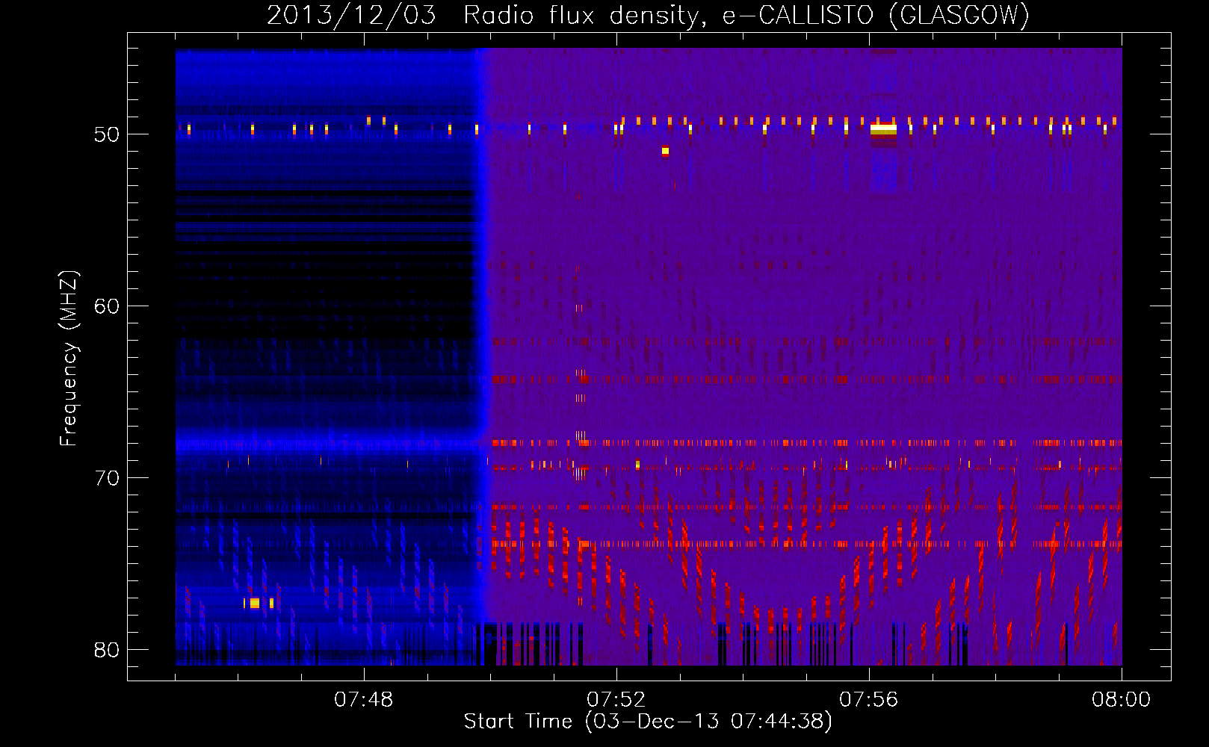Click the 70 MHz frequency tick label
The height and width of the screenshot is (747, 1209).
pos(108,479)
